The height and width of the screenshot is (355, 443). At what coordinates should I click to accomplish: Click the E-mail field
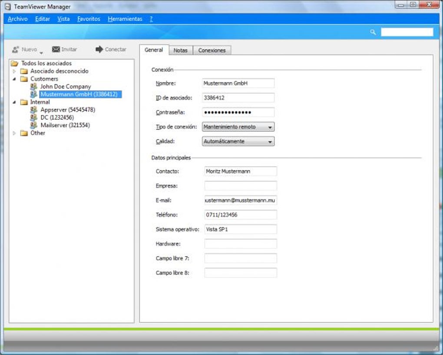pyautogui.click(x=241, y=200)
